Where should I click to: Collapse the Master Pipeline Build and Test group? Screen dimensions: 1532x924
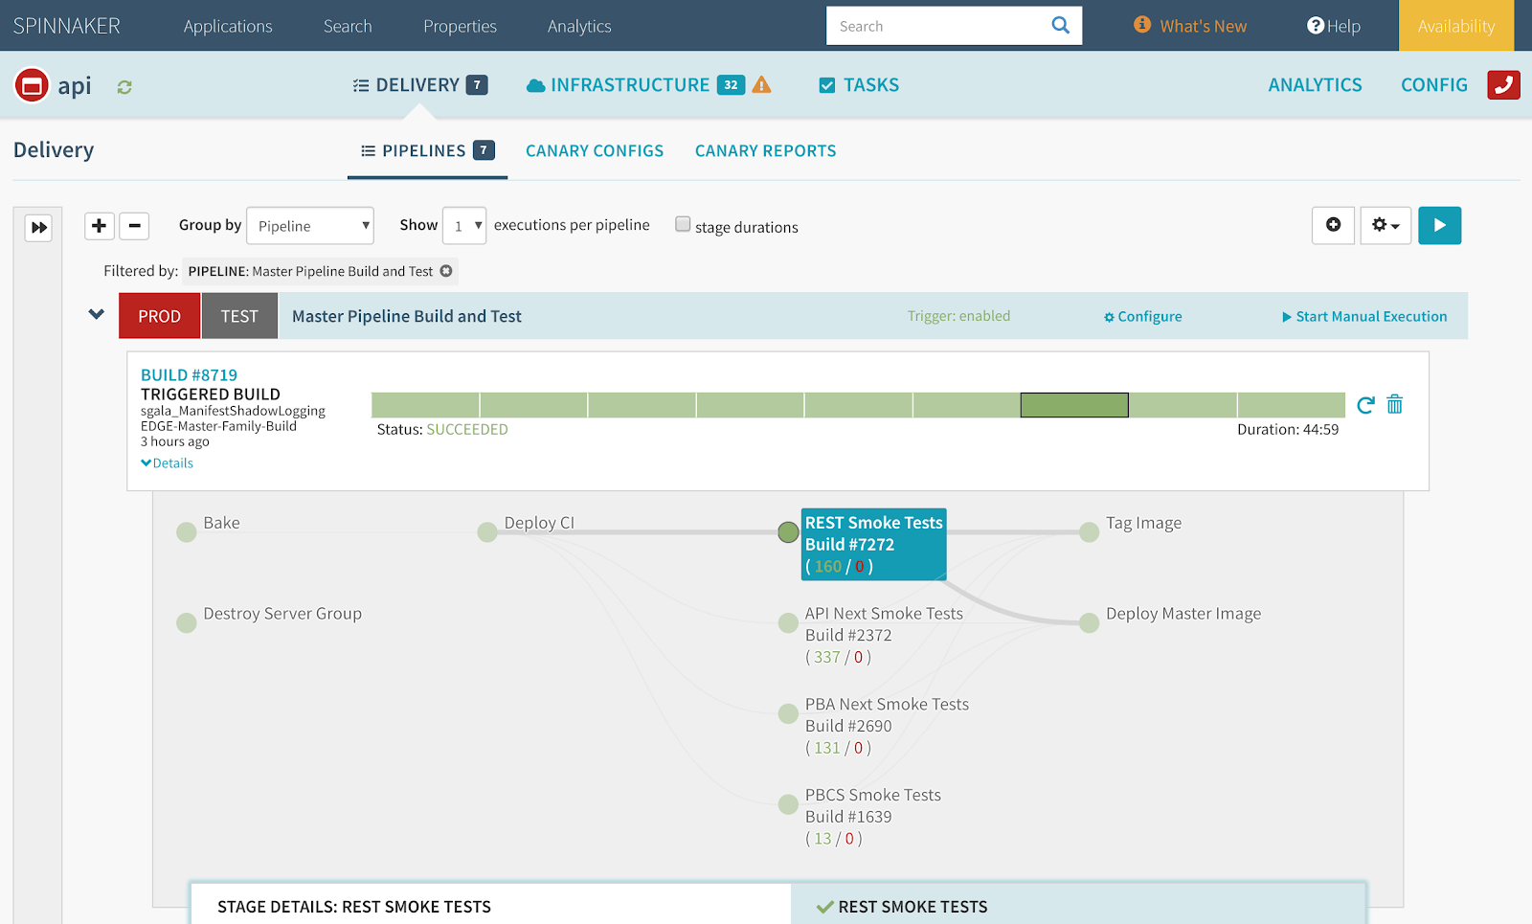coord(97,315)
